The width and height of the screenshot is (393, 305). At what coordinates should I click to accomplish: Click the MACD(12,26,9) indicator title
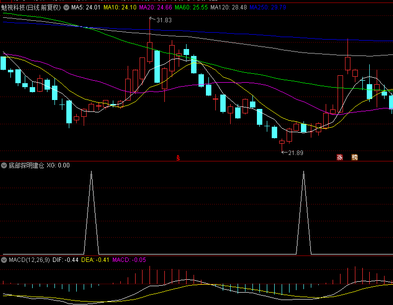coord(29,260)
